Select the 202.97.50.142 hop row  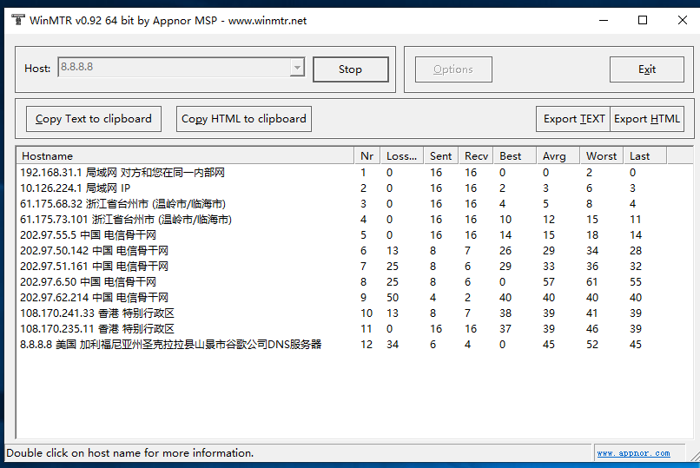click(x=343, y=251)
